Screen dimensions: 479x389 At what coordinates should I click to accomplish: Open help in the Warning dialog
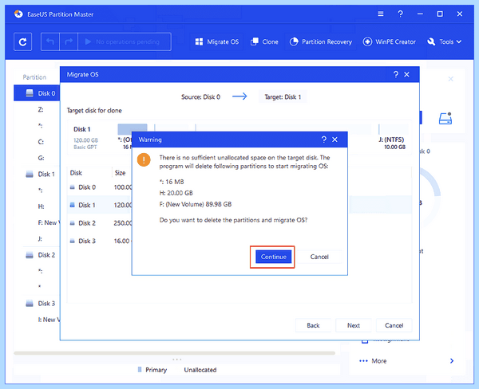tap(324, 139)
